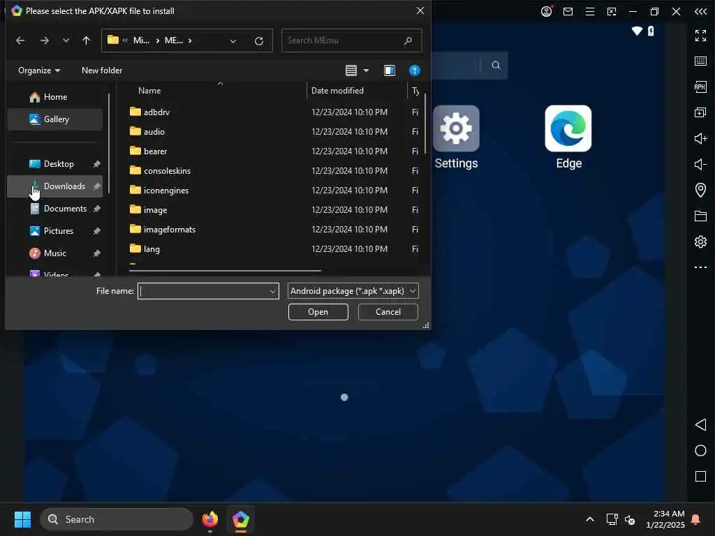Click the dialog help question mark icon
Screen dimensions: 715x536
pos(414,70)
